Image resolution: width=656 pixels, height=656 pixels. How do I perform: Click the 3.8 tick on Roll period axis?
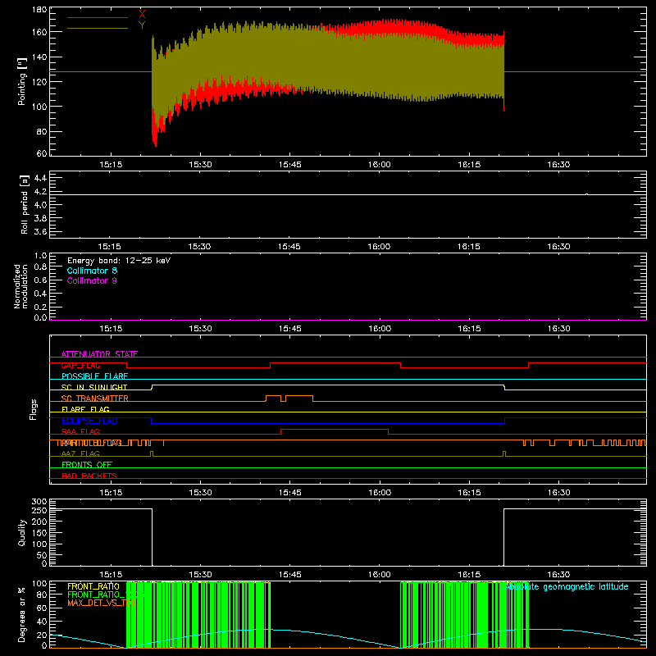coord(40,218)
